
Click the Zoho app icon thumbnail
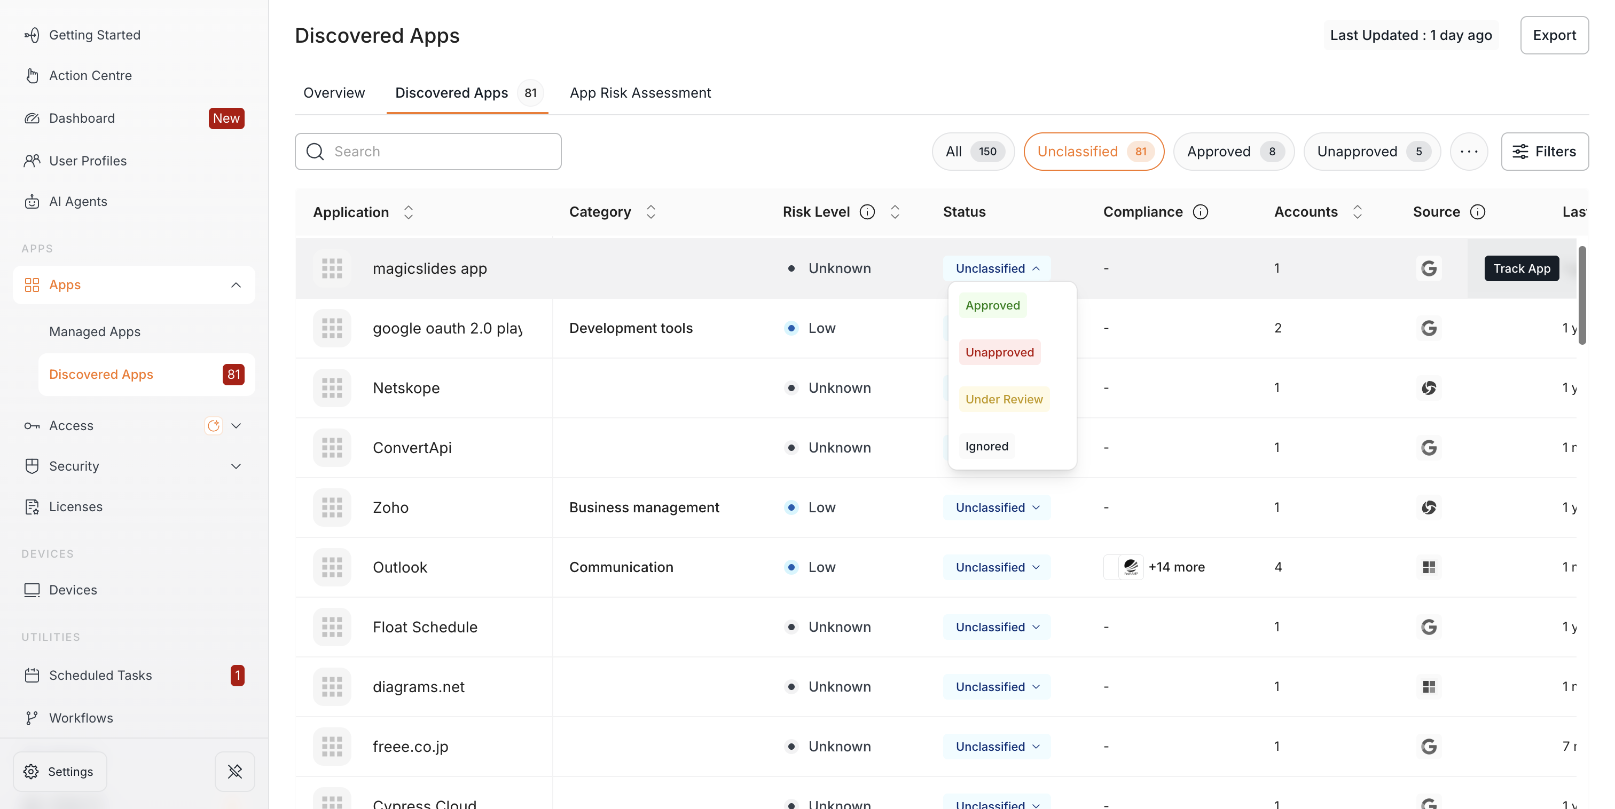tap(332, 507)
